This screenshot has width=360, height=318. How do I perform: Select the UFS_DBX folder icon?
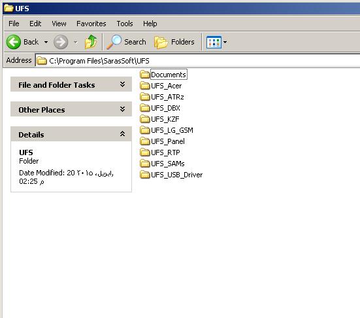[x=145, y=107]
